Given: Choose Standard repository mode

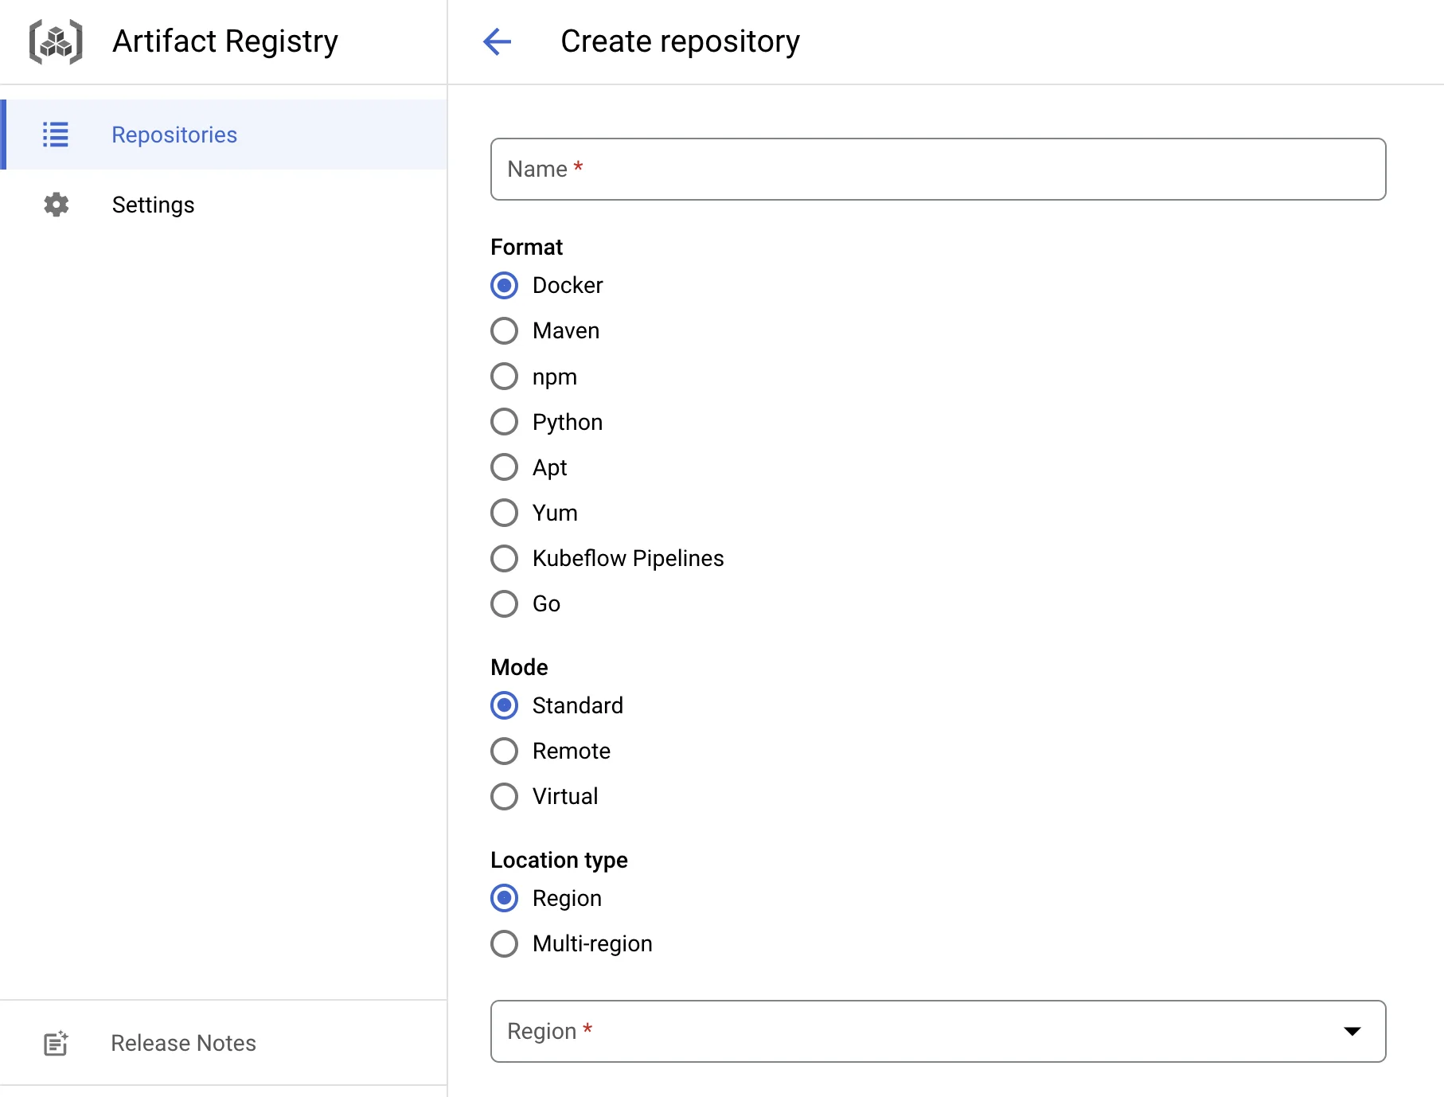Looking at the screenshot, I should pyautogui.click(x=505, y=705).
